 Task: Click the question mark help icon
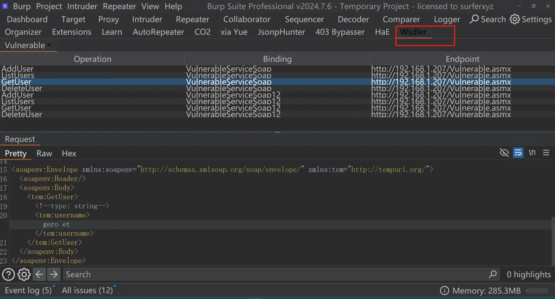(x=8, y=275)
